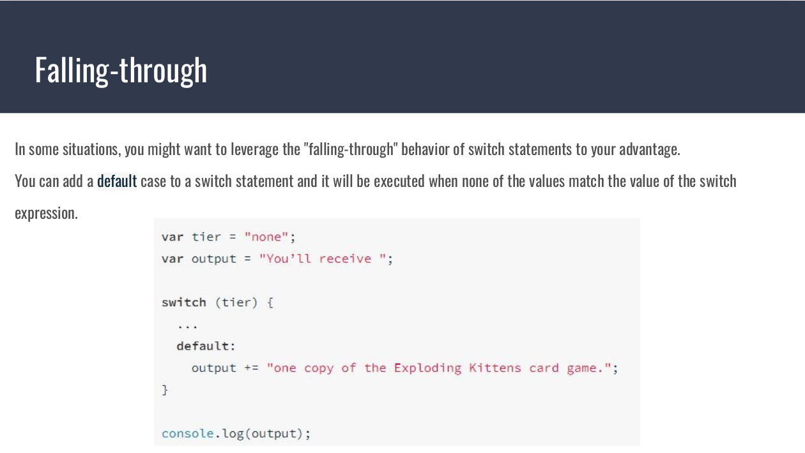Click the highlighted "default" keyword in paragraph
This screenshot has height=453, width=805.
[117, 181]
